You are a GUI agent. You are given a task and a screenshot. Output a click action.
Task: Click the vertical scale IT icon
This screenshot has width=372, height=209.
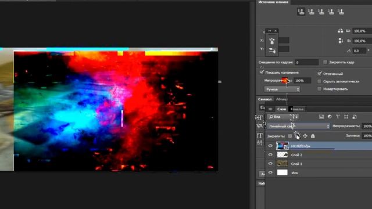259,135
